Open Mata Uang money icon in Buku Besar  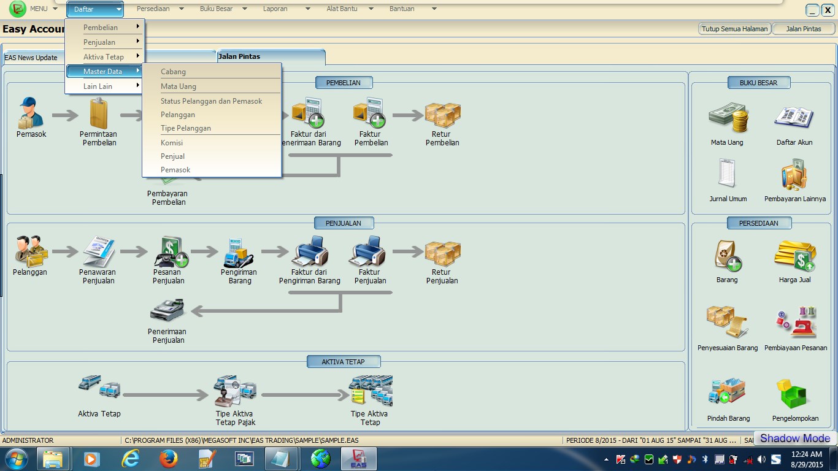pos(728,118)
